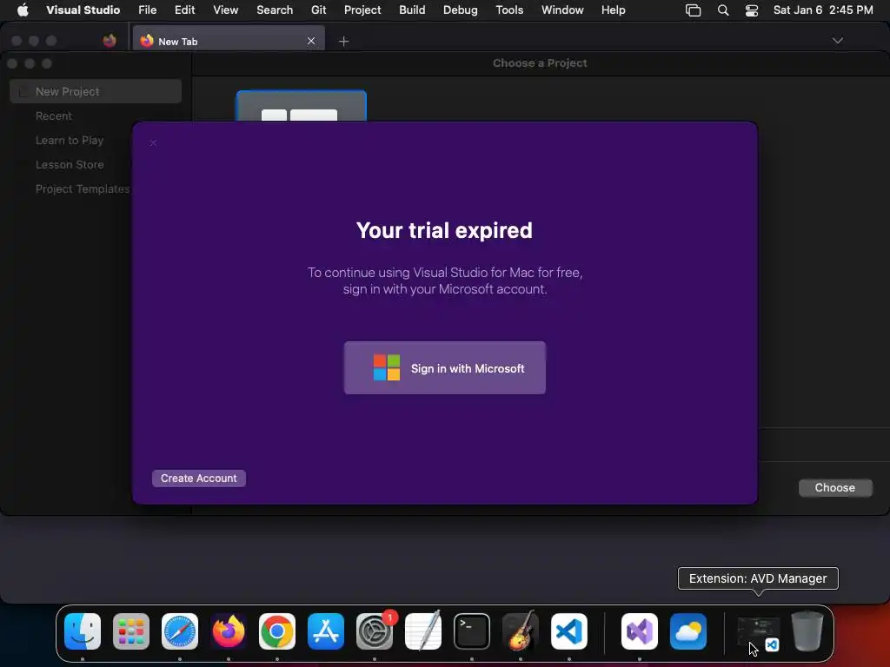Close the New Tab browser tab

pyautogui.click(x=311, y=41)
